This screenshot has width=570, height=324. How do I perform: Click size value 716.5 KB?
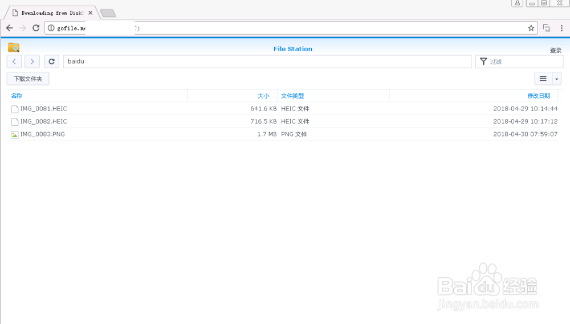tap(263, 121)
